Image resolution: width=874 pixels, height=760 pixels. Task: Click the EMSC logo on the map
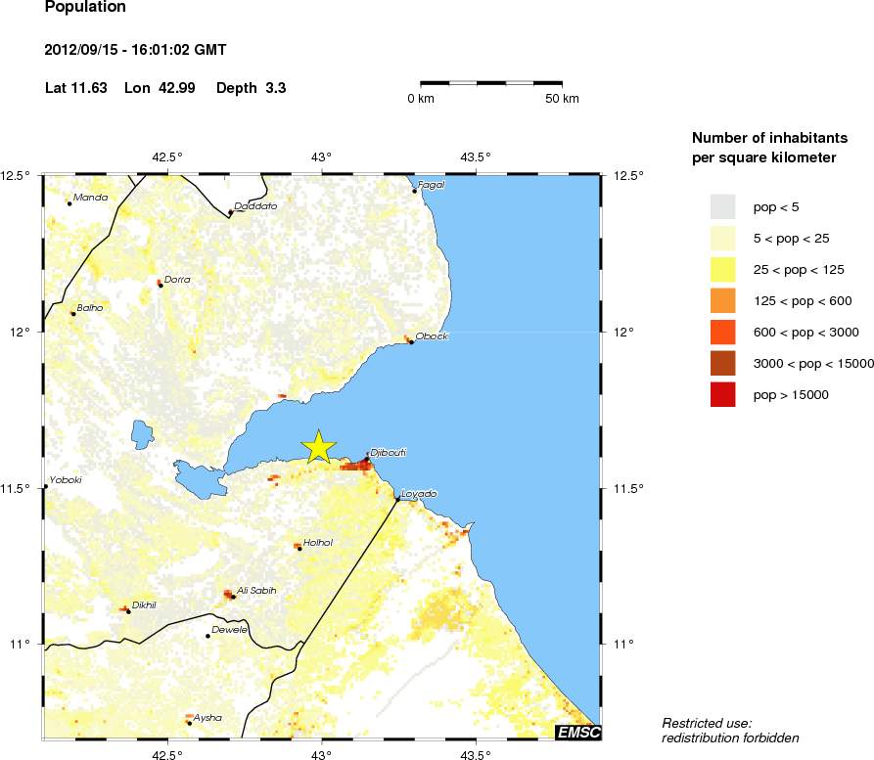(x=577, y=732)
